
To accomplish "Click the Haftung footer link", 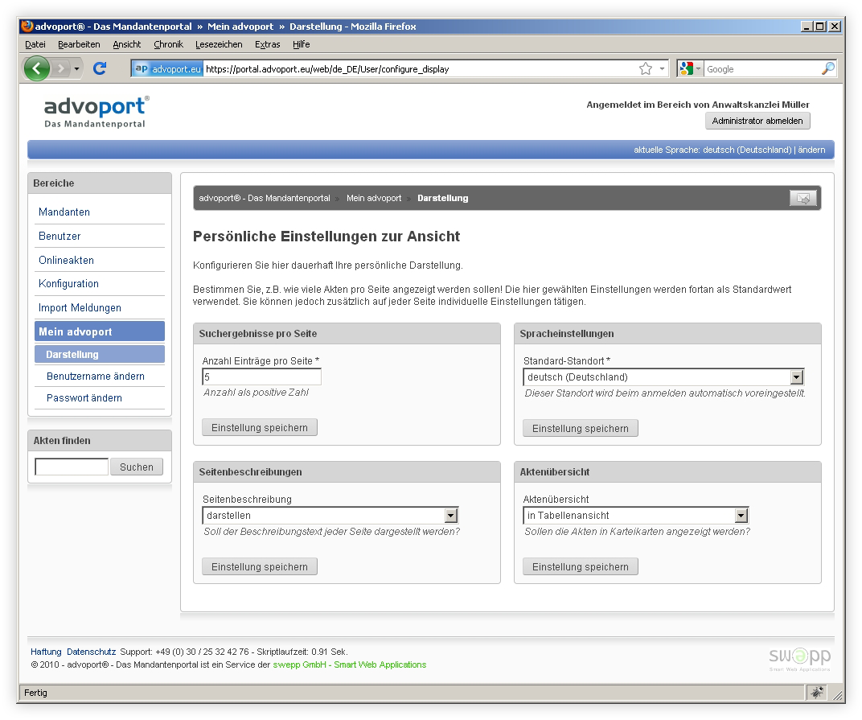I will 46,652.
